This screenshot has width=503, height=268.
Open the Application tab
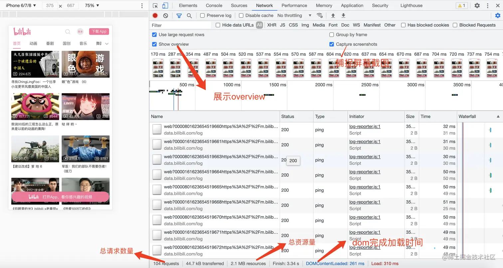(x=352, y=6)
